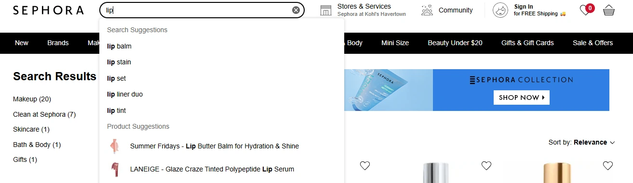Clear the search field with the X icon

pyautogui.click(x=296, y=10)
